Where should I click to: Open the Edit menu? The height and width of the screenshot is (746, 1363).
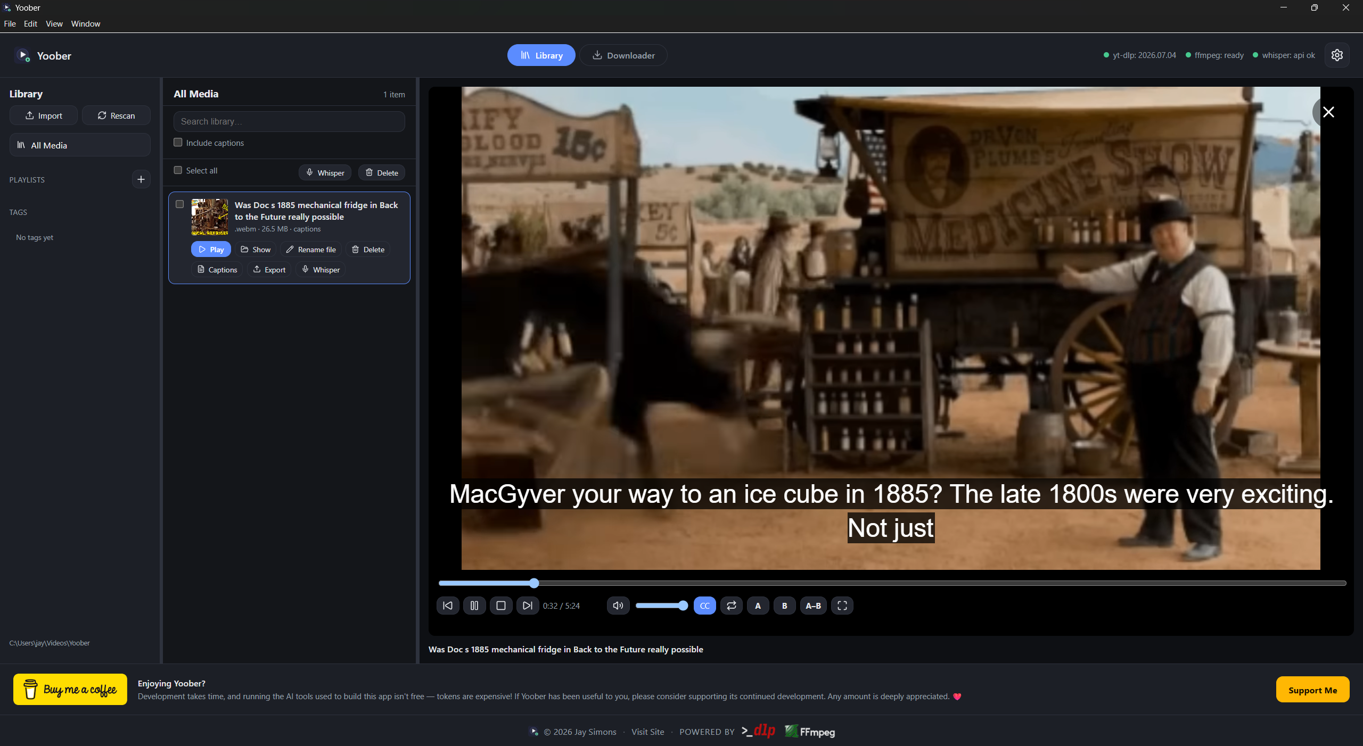tap(30, 23)
